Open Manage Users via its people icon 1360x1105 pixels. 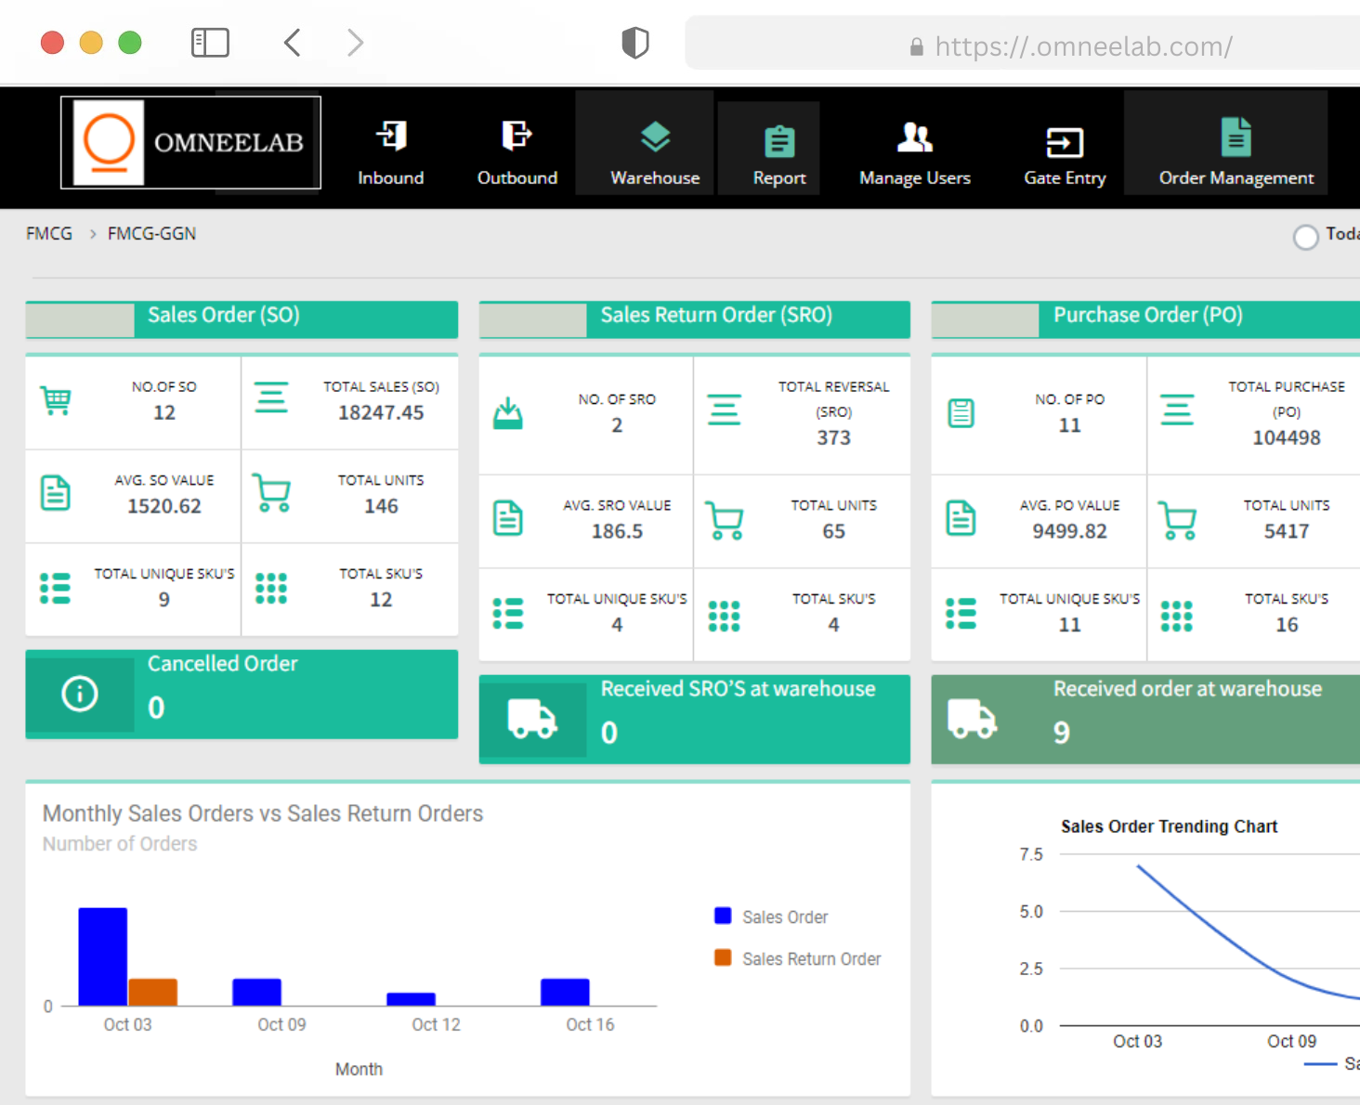(x=914, y=136)
